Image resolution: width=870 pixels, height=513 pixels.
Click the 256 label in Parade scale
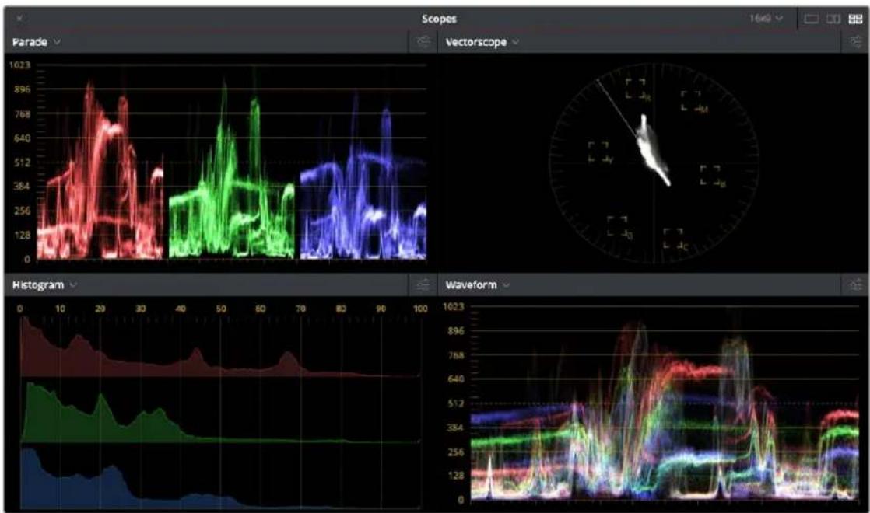tap(23, 211)
